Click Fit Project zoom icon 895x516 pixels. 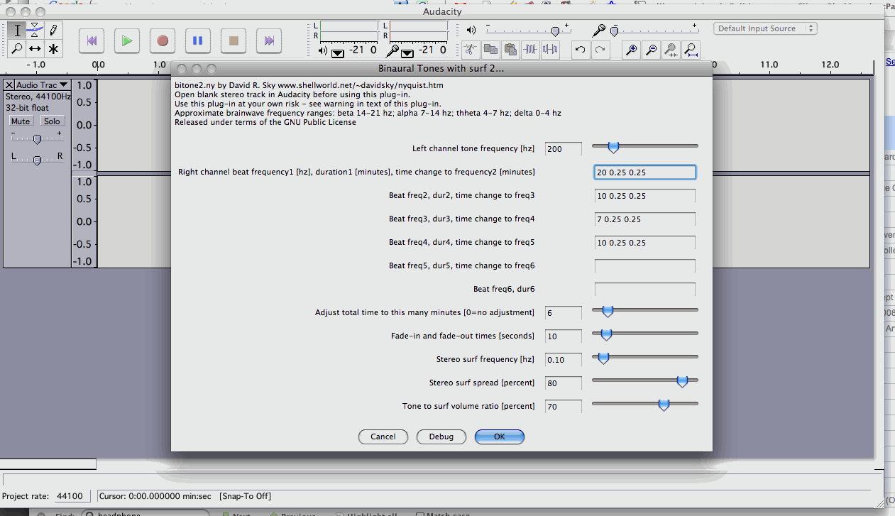point(691,50)
